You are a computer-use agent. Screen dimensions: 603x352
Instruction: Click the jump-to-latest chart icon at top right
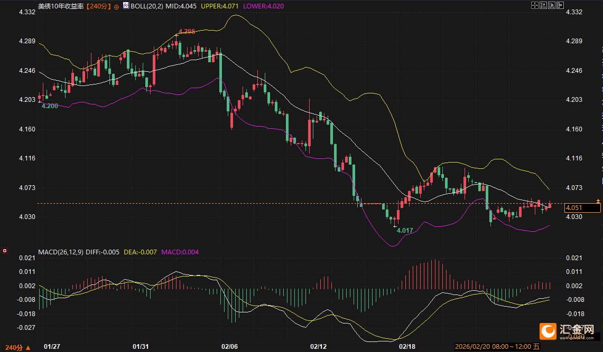(x=552, y=5)
